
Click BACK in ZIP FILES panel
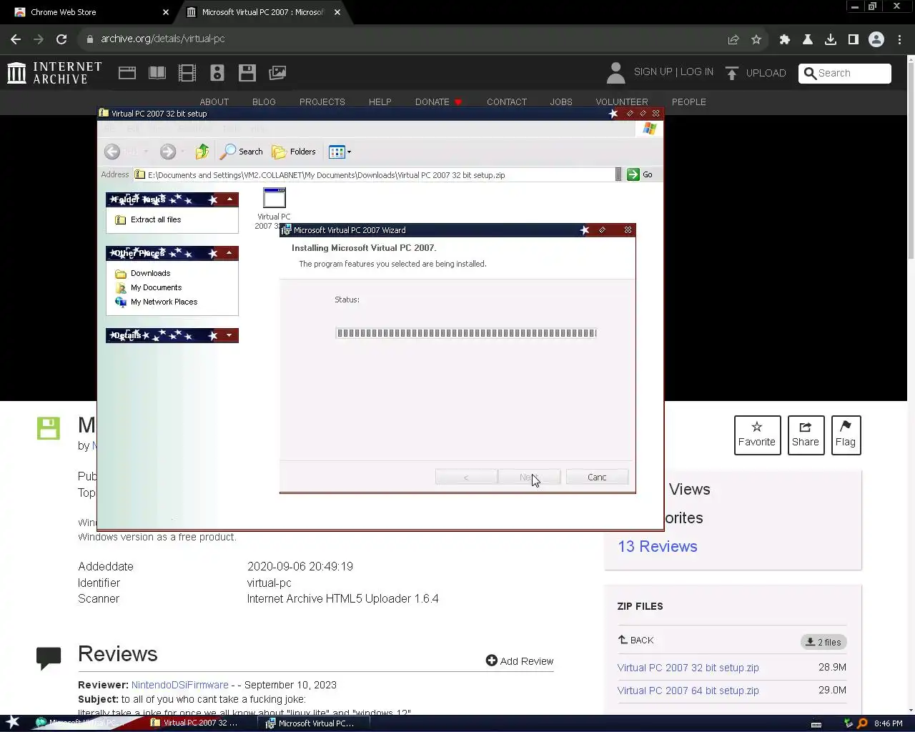coord(635,640)
